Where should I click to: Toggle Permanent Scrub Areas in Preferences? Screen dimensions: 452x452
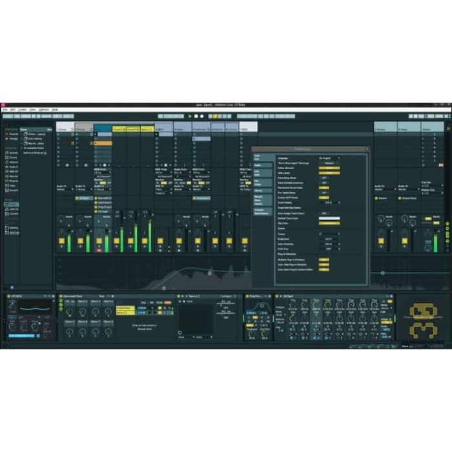click(x=324, y=188)
